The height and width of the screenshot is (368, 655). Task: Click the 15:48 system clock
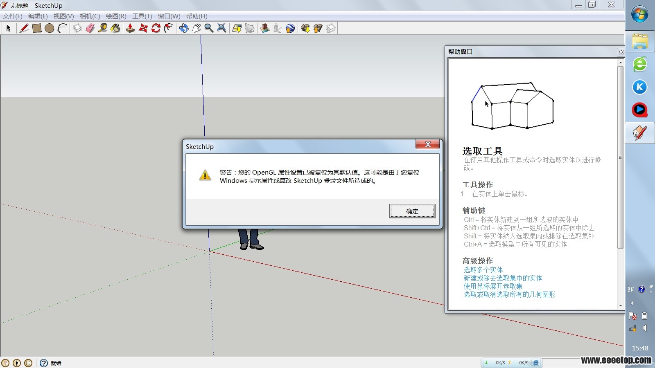coord(640,348)
